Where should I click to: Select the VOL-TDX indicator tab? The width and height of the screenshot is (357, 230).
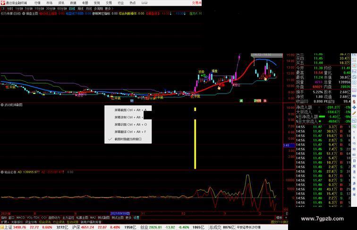33,218
